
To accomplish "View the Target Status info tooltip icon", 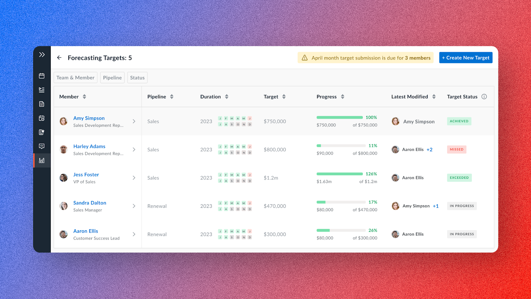I will coord(484,96).
